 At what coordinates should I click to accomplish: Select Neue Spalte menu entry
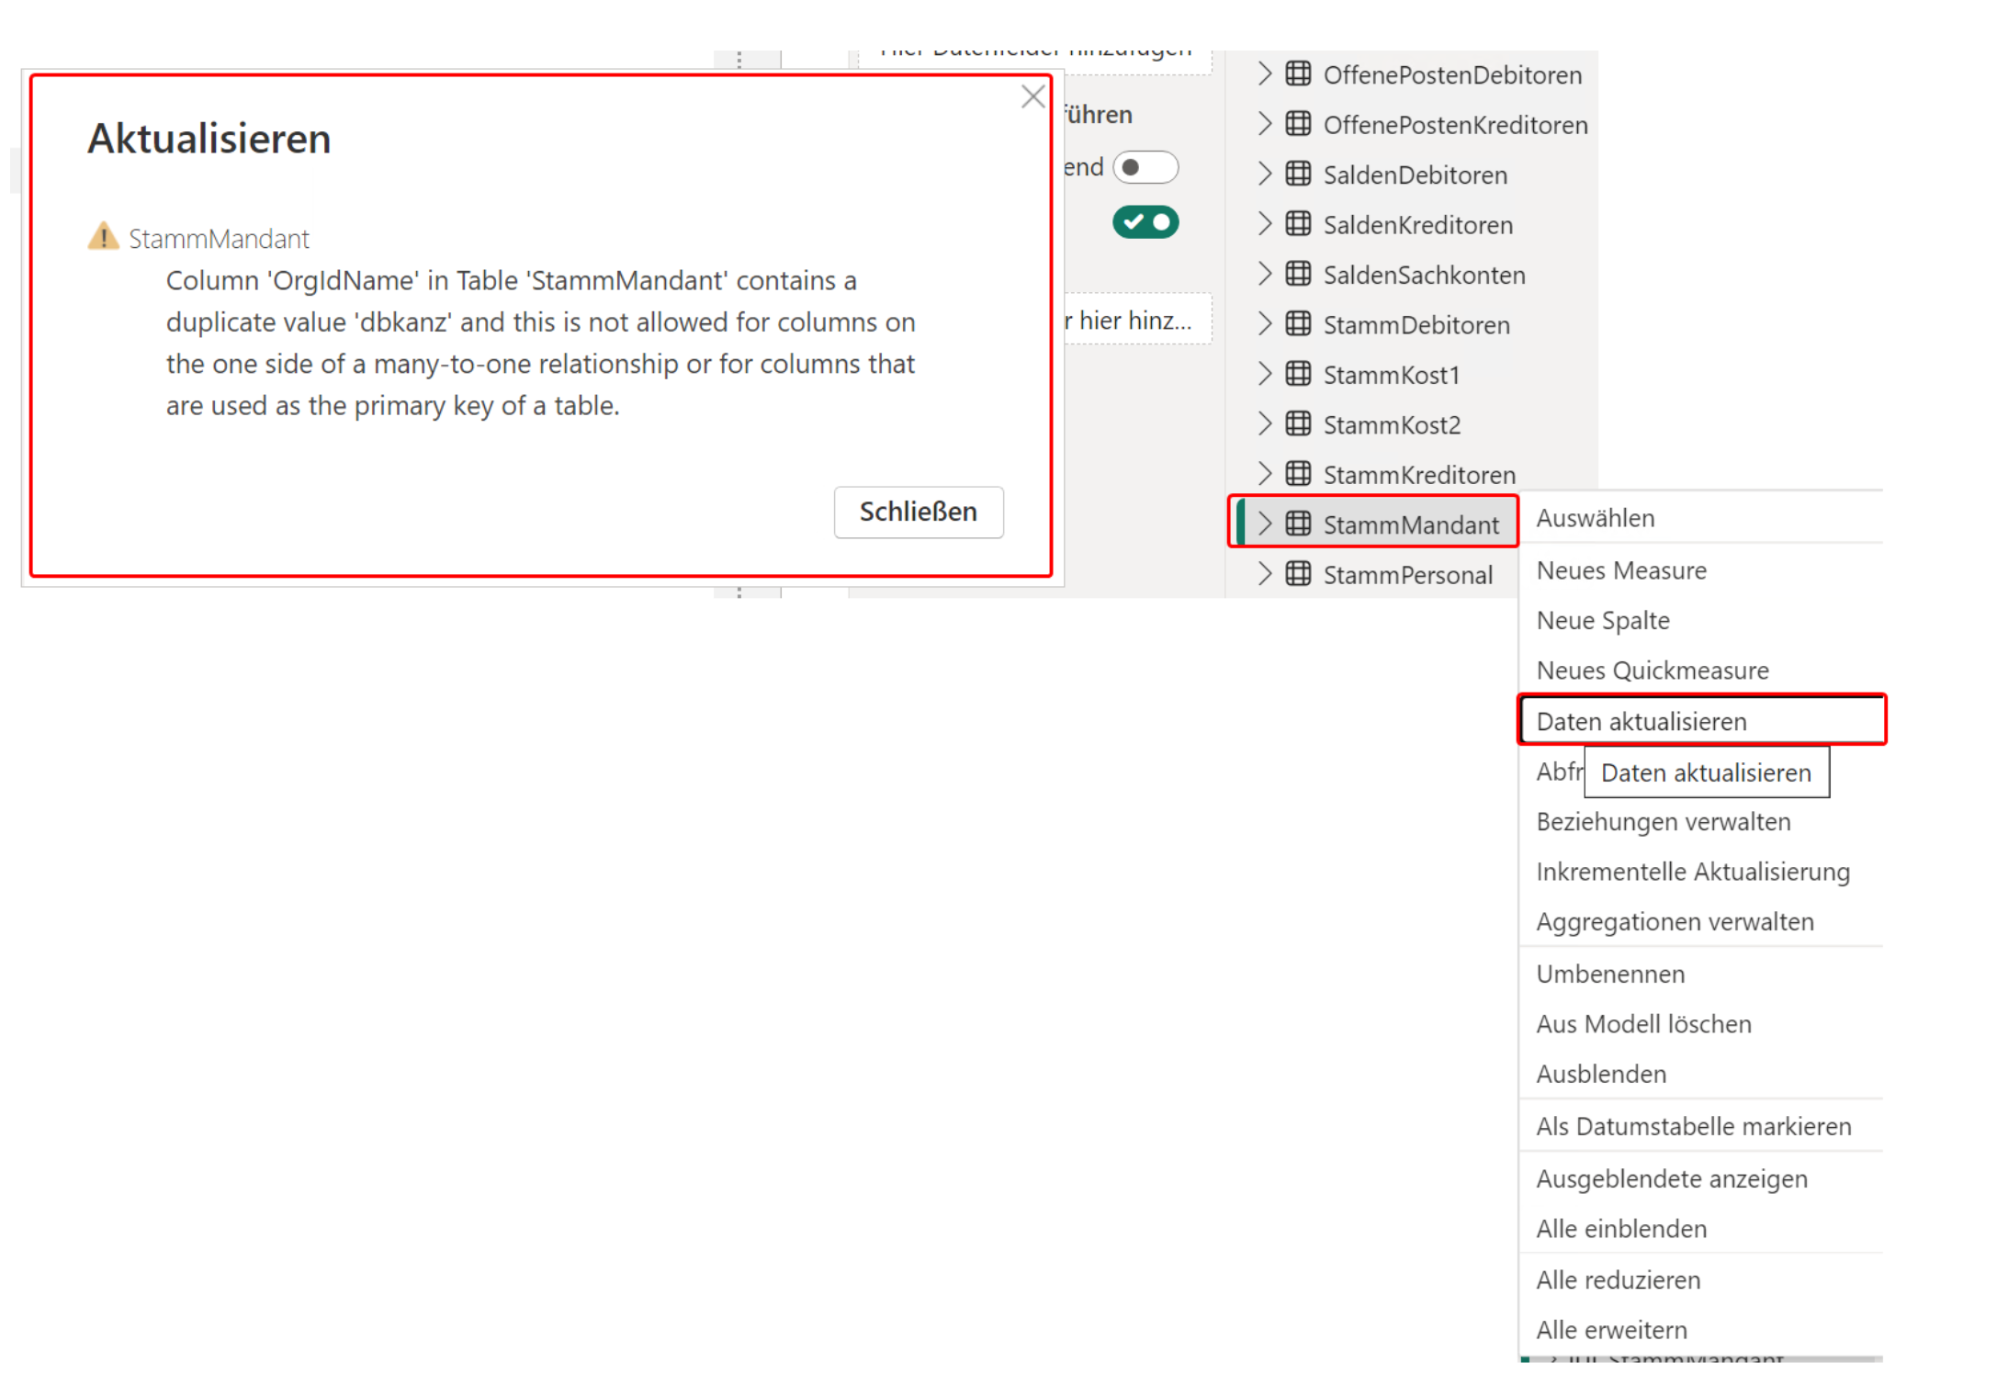click(1701, 620)
